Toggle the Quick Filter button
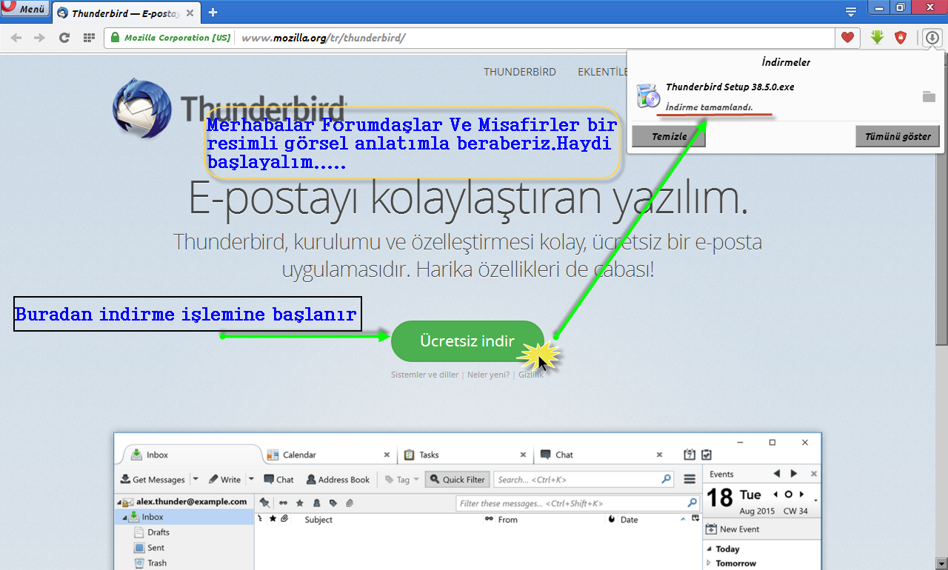This screenshot has height=570, width=948. [457, 480]
